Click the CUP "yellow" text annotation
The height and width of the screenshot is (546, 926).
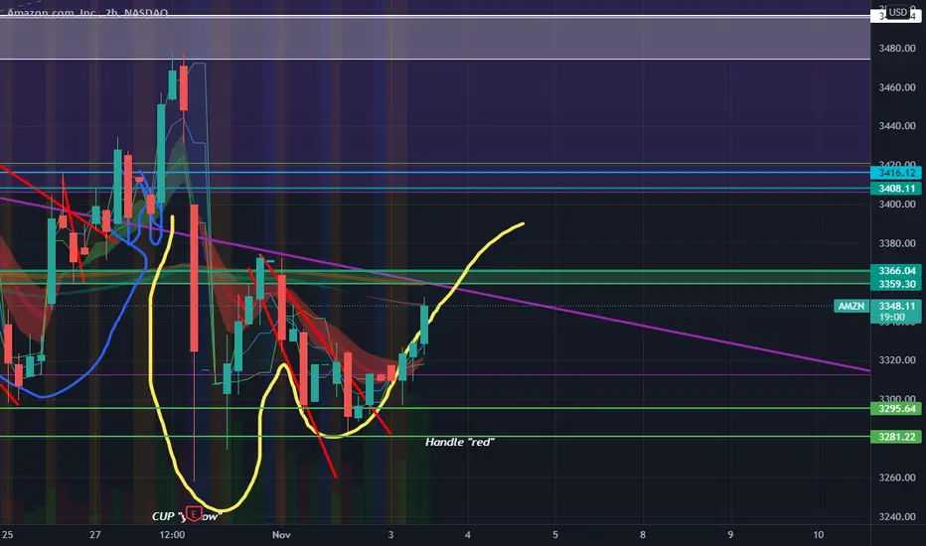187,516
